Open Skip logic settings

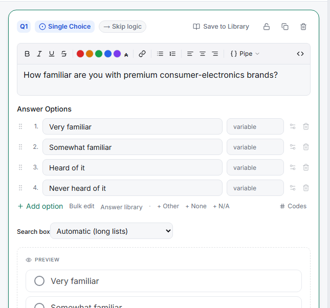pos(122,27)
